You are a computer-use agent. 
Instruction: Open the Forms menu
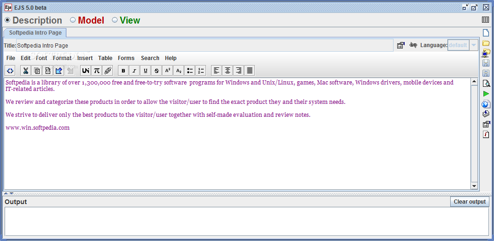click(126, 58)
